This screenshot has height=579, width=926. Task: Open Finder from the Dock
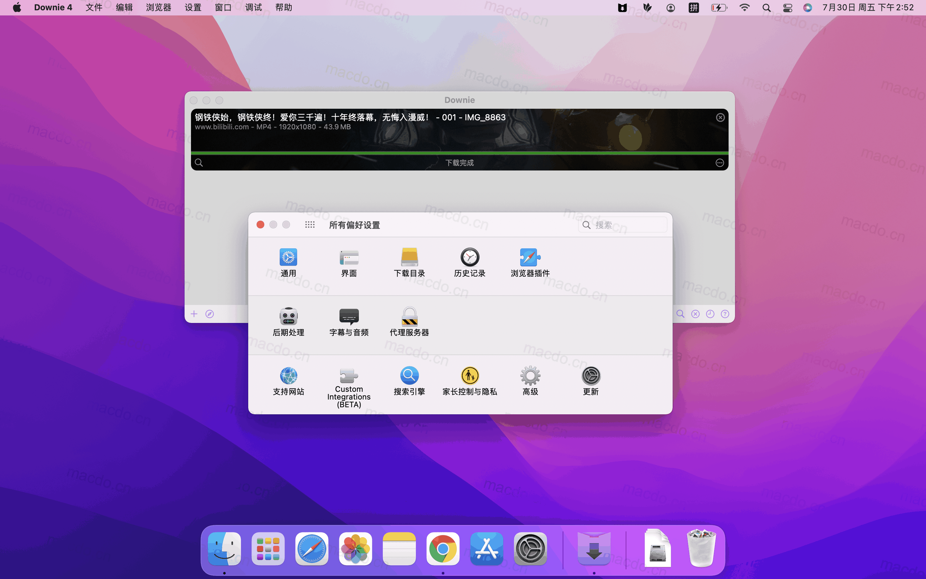[224, 549]
